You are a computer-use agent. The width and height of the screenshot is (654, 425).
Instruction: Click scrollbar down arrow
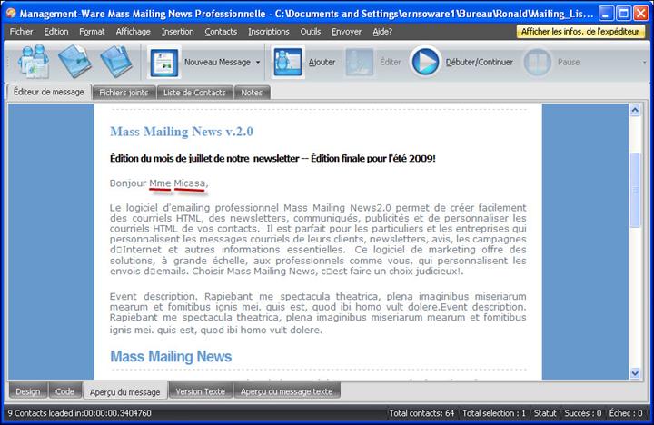635,373
